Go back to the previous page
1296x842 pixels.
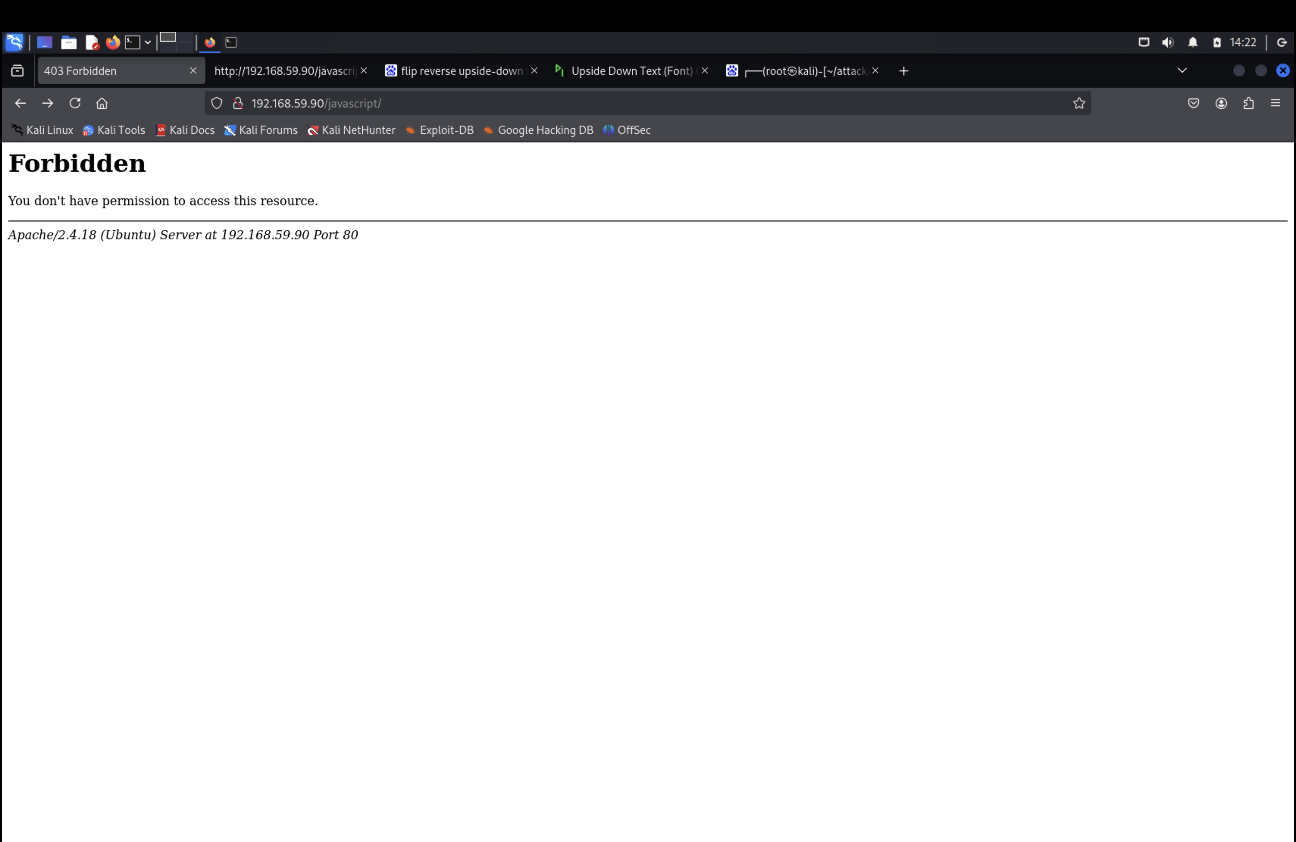[x=20, y=103]
